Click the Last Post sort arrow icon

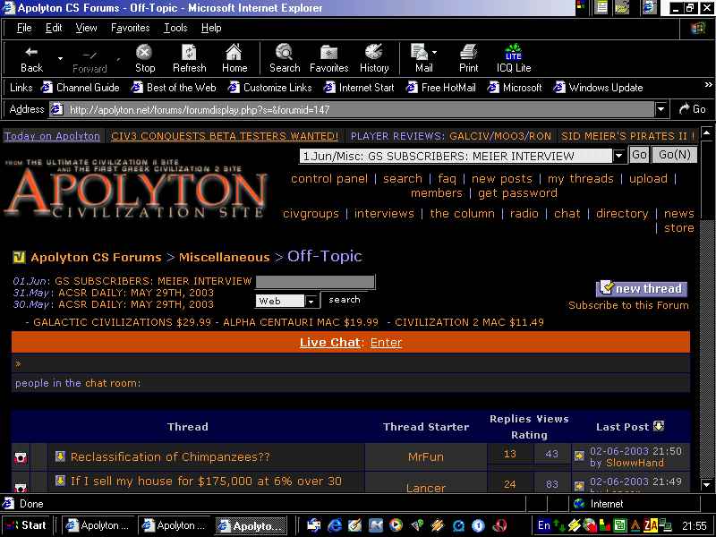(x=659, y=426)
